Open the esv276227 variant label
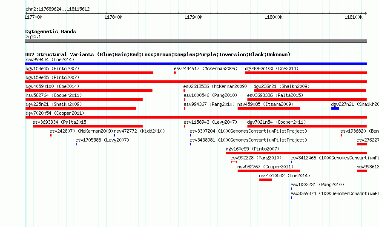The image size is (379, 227). tap(368, 140)
